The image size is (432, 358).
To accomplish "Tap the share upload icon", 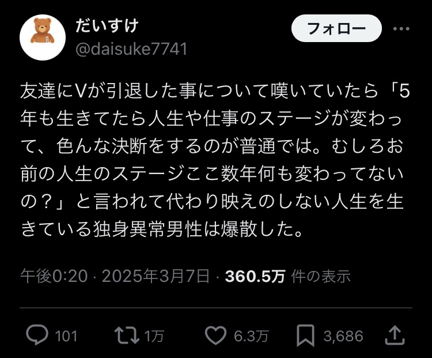I will 395,335.
